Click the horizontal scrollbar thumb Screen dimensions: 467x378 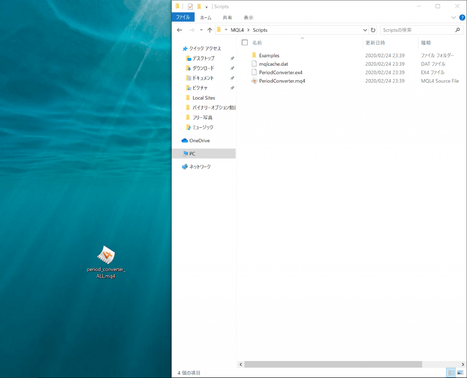pyautogui.click(x=333, y=364)
